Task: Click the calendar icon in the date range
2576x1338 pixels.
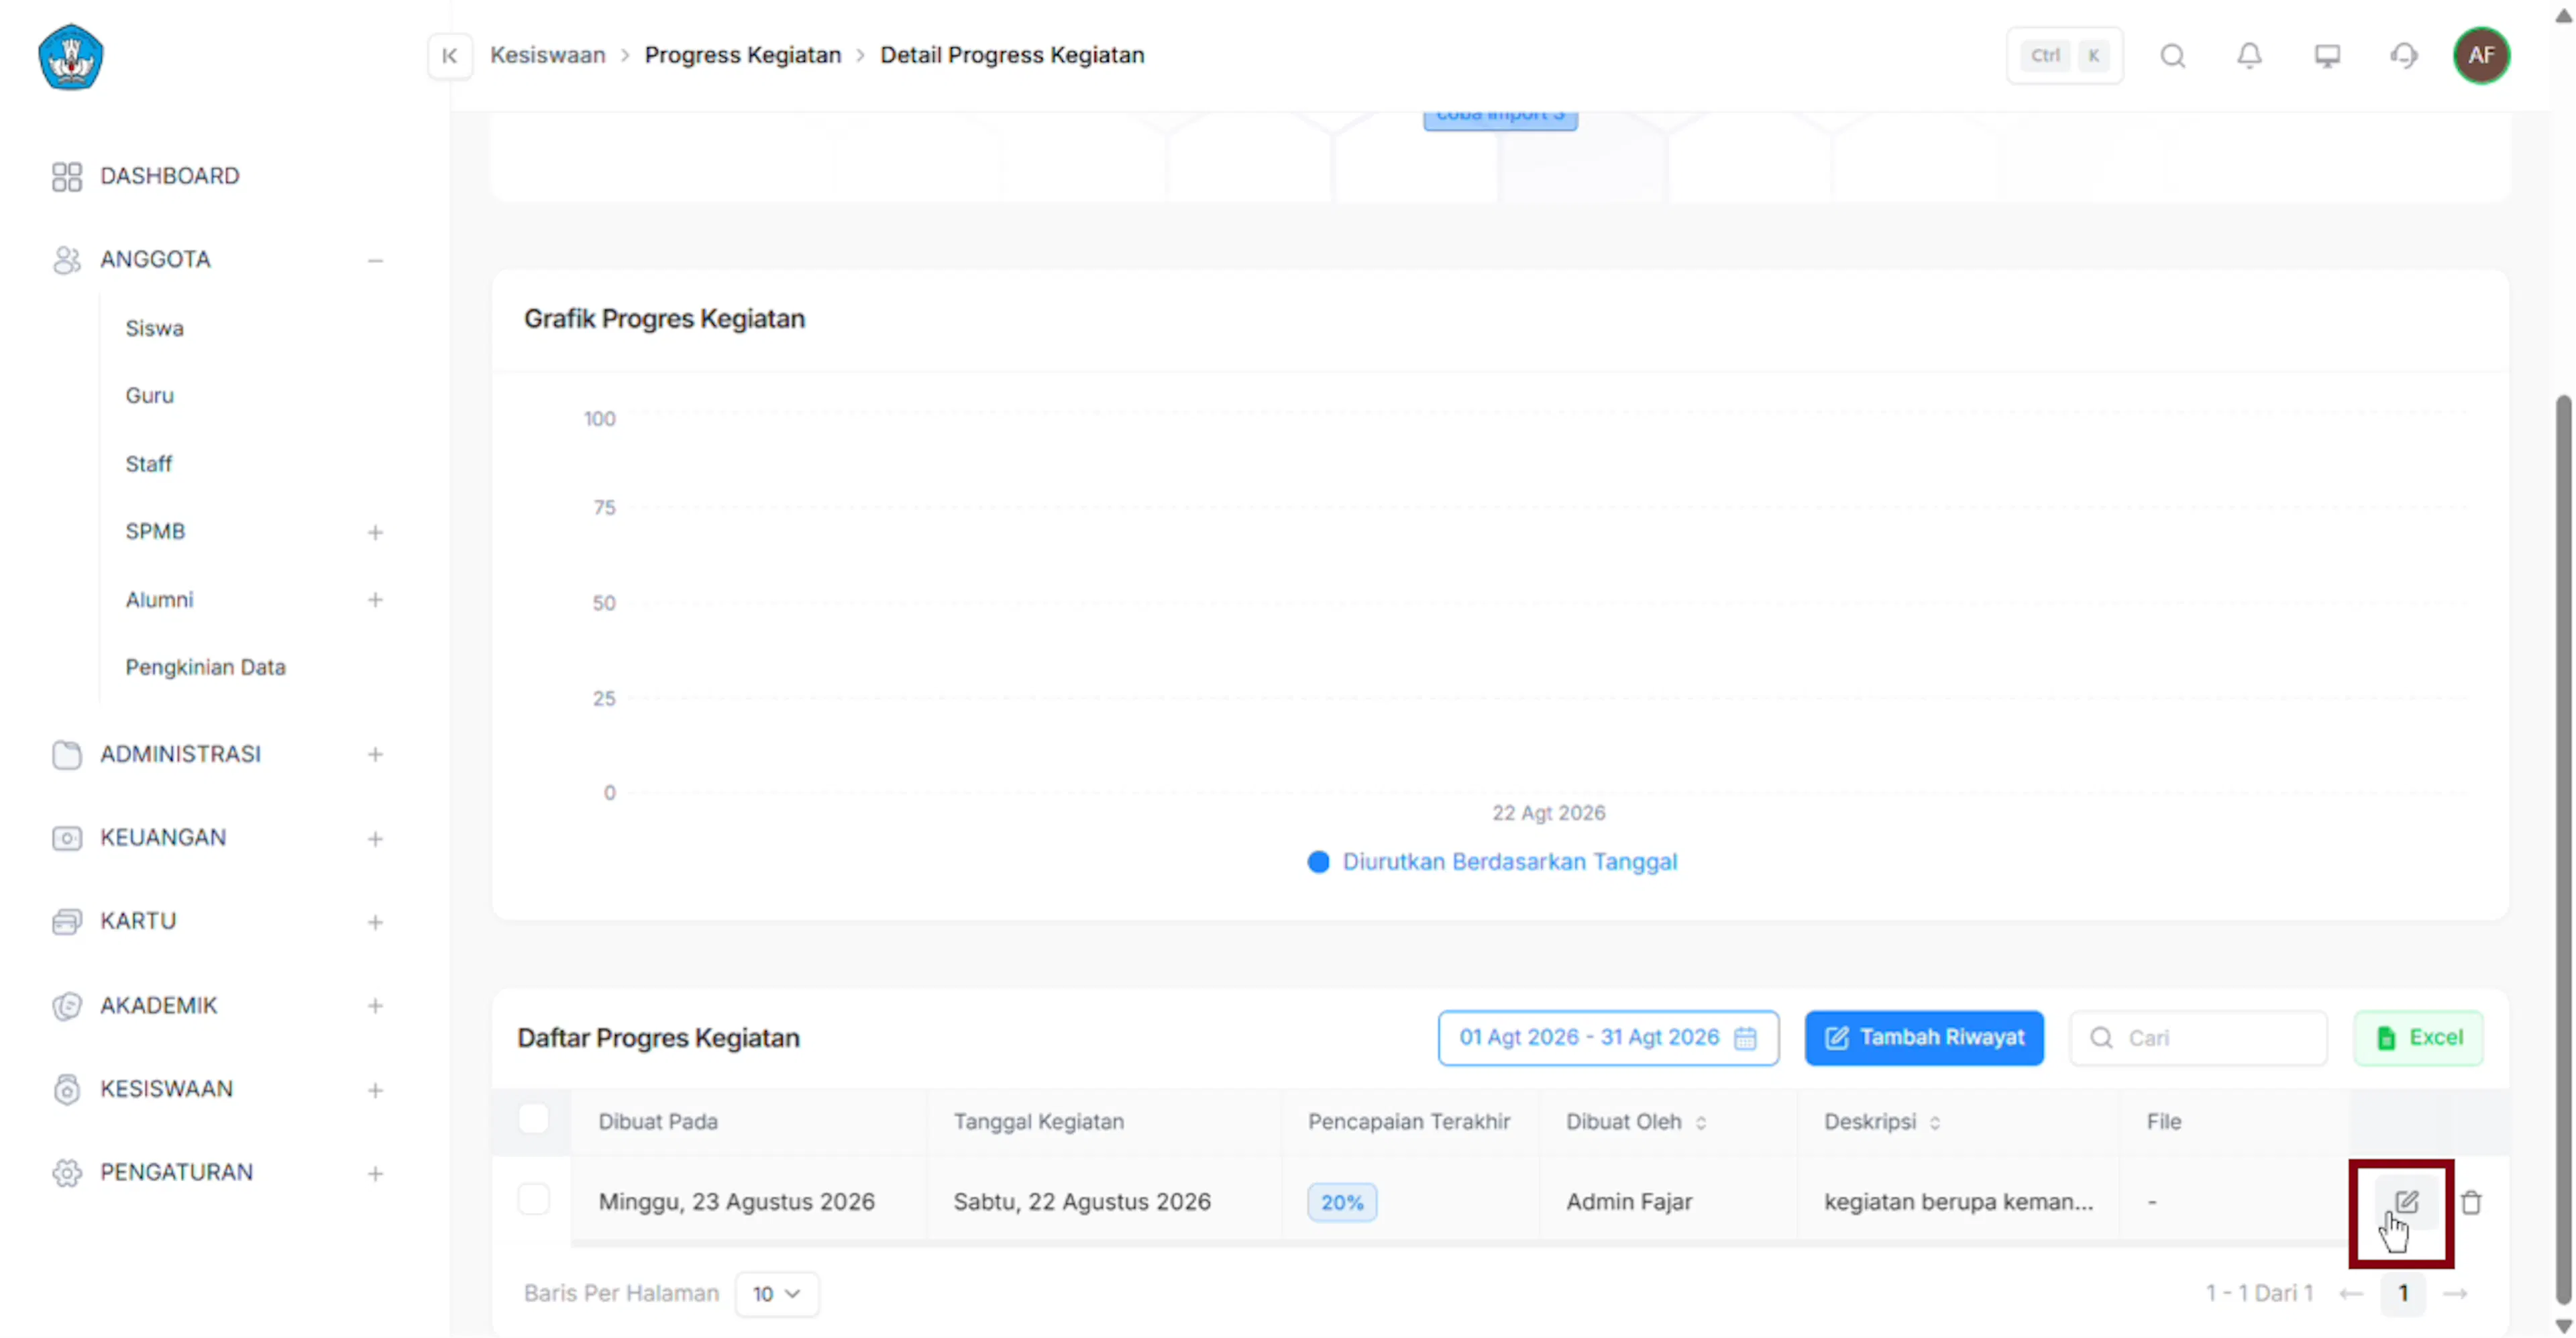Action: pyautogui.click(x=1745, y=1038)
